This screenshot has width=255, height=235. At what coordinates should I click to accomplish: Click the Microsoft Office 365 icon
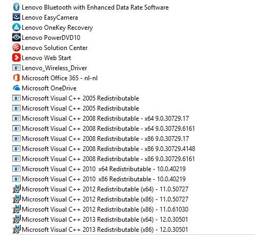[16, 78]
